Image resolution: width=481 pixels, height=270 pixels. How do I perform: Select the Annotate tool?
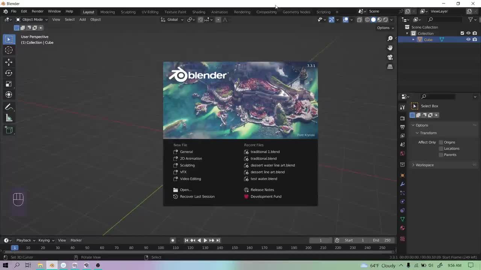[9, 107]
